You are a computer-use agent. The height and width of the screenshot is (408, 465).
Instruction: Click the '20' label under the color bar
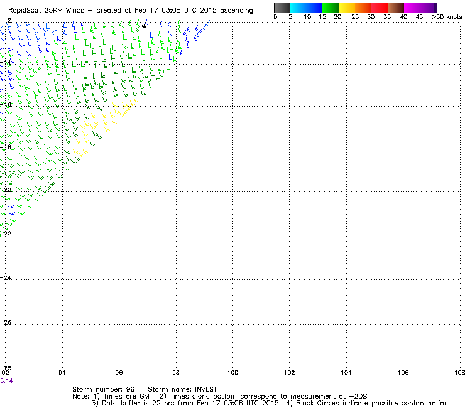[337, 17]
